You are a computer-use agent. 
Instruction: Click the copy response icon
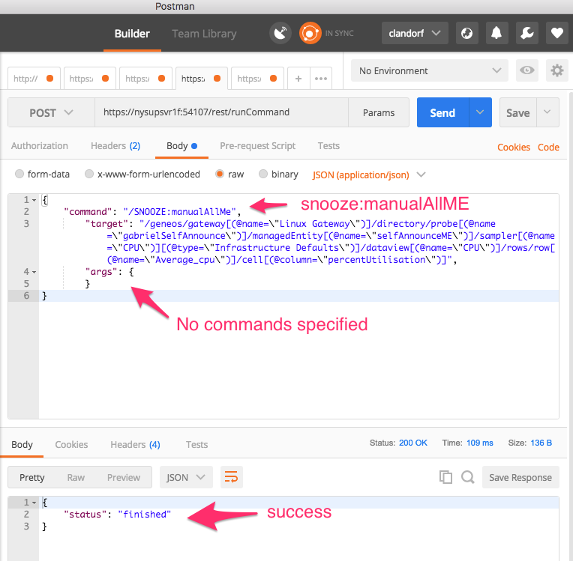(445, 477)
